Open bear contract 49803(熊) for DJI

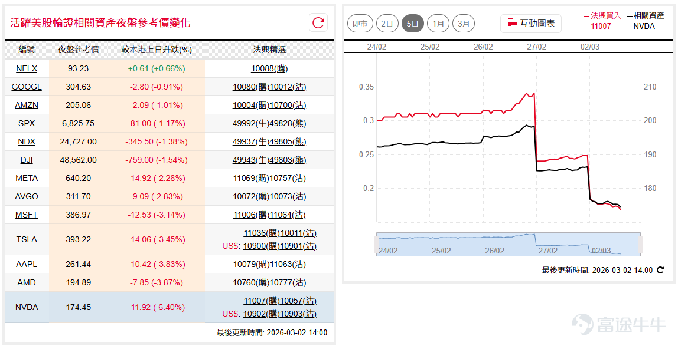(x=288, y=160)
